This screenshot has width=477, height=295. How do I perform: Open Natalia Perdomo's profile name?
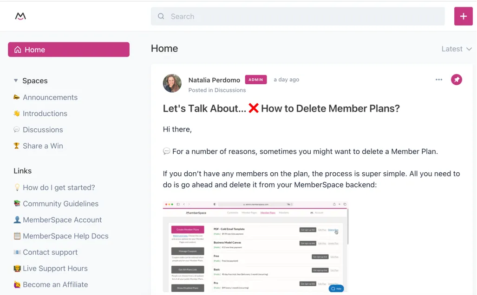(214, 80)
